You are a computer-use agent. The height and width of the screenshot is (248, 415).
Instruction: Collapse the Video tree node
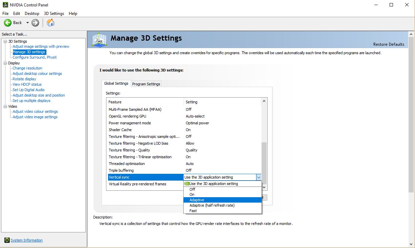click(5, 106)
